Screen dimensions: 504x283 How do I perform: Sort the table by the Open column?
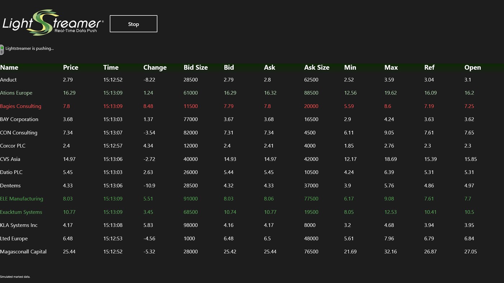coord(472,67)
